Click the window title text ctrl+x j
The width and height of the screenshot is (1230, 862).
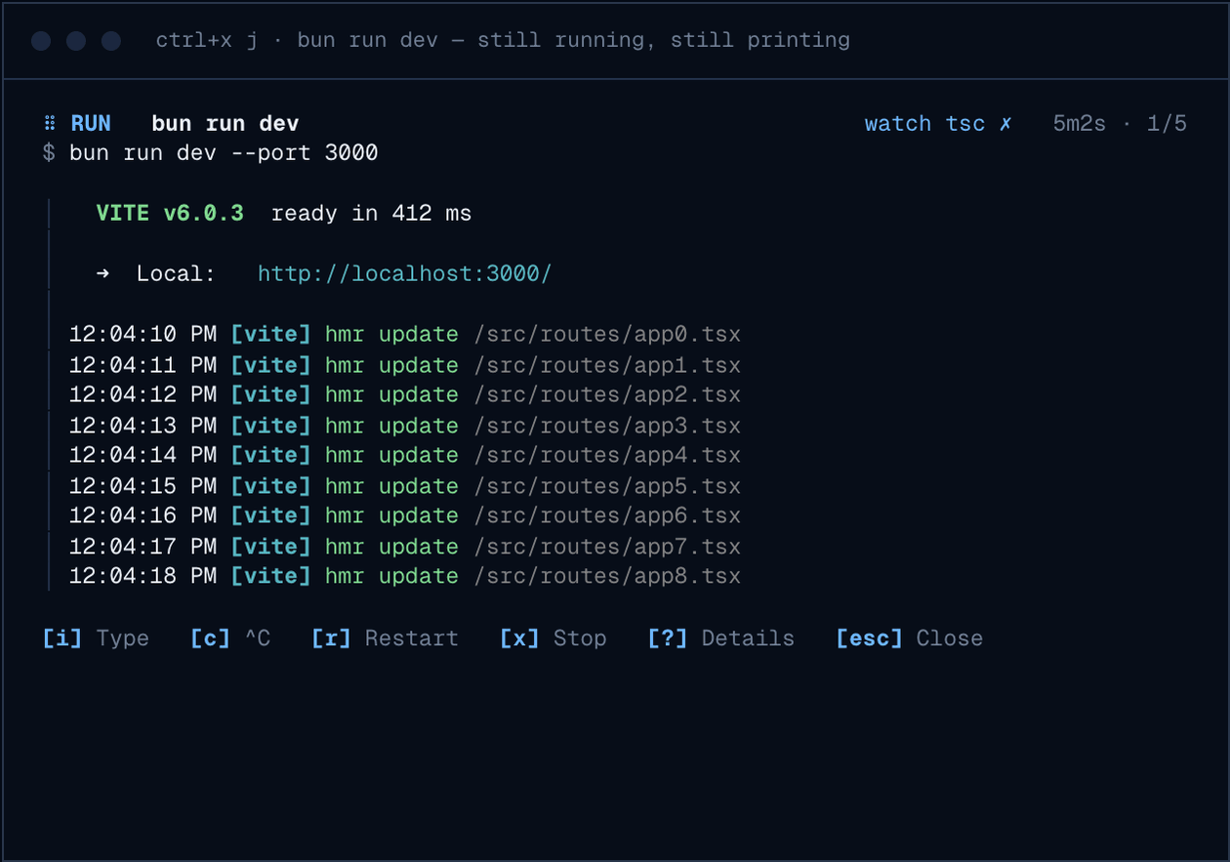pyautogui.click(x=207, y=40)
